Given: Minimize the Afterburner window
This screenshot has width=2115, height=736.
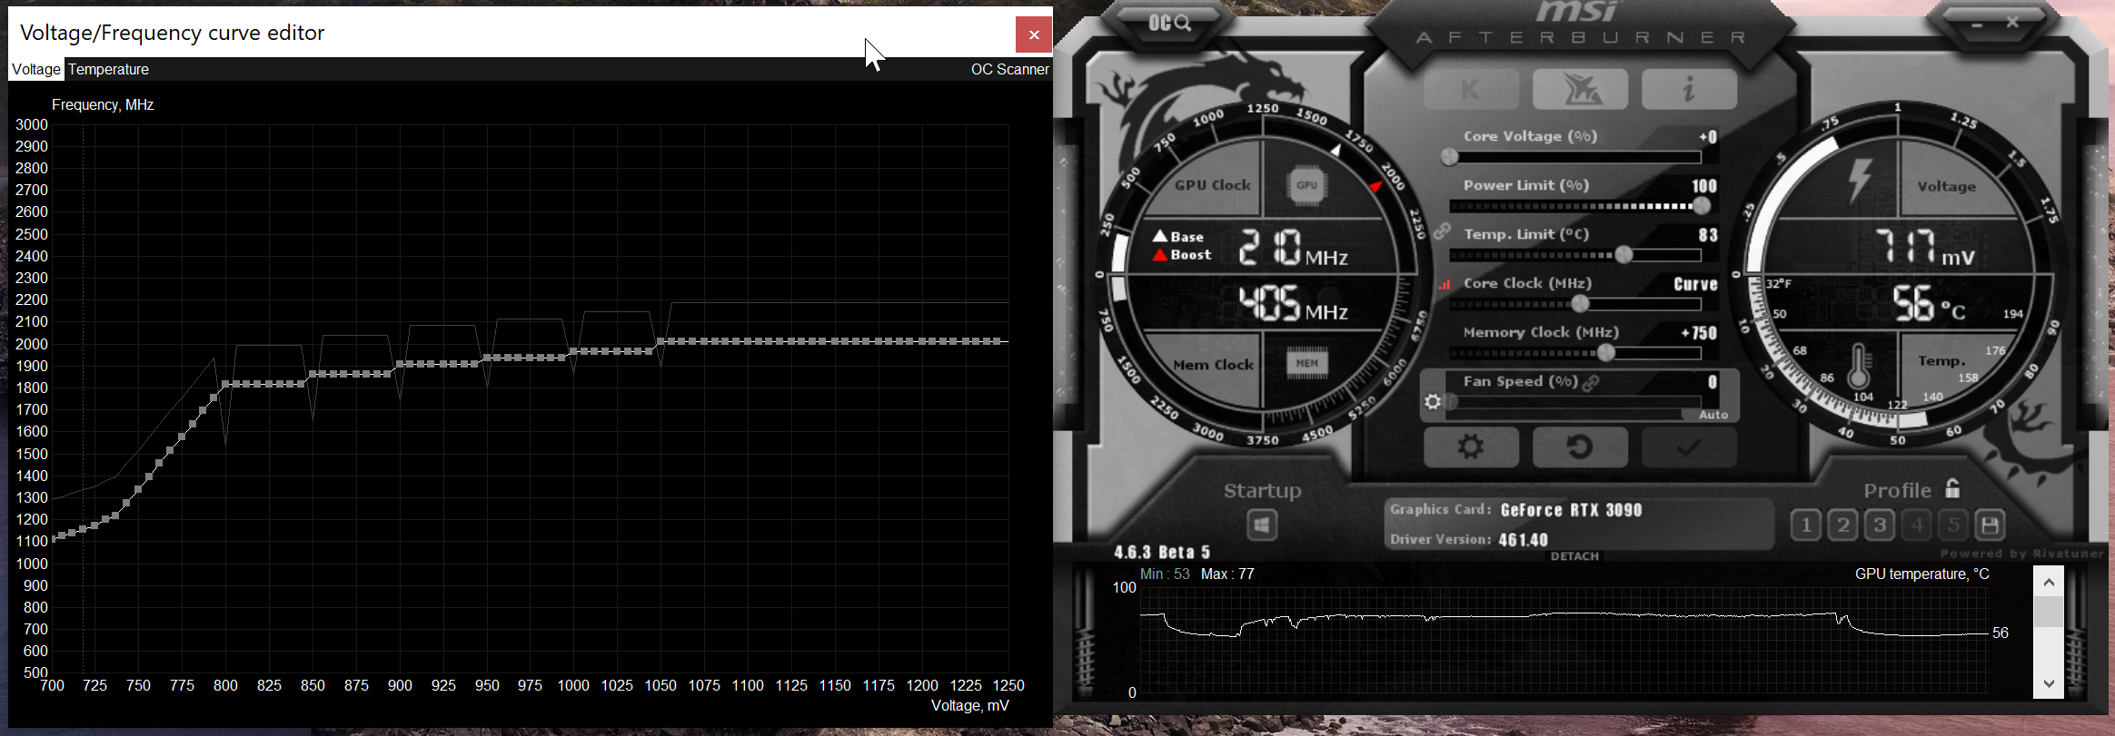Looking at the screenshot, I should 1977,25.
